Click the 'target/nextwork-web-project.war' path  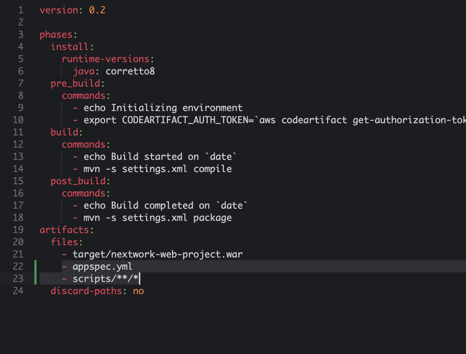157,254
